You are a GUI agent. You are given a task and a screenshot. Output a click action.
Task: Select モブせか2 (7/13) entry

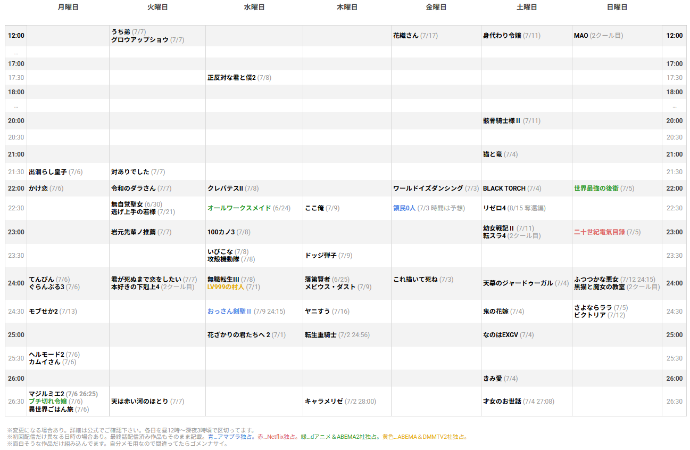[x=53, y=312]
